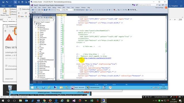
Task: Click the search magnifier in Solution Explorer
Action: click(53, 20)
